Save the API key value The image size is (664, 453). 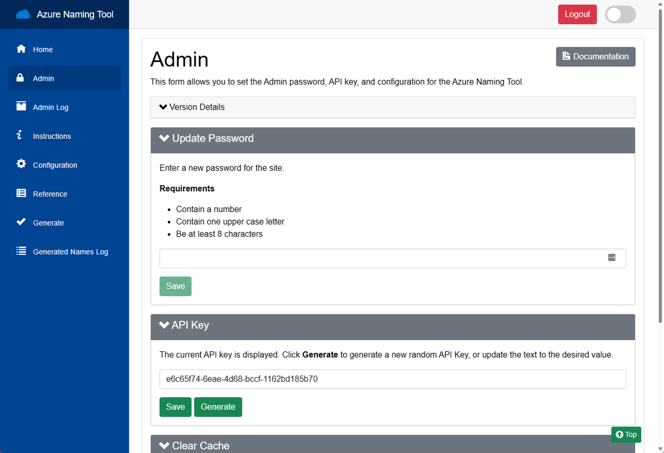click(x=175, y=407)
